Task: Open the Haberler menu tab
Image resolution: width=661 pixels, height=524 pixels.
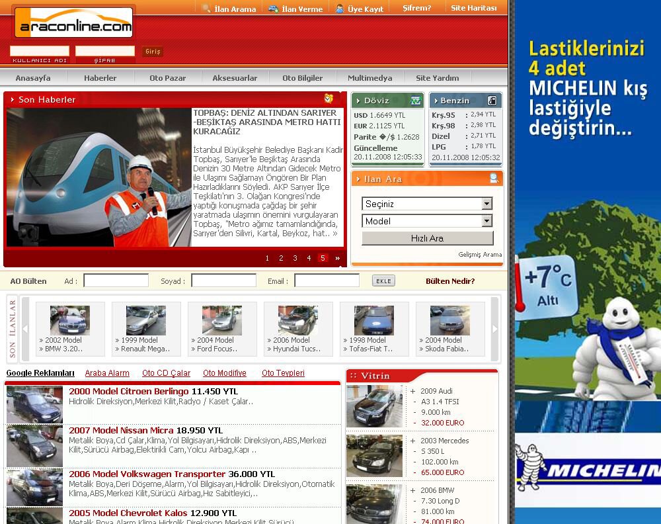Action: pyautogui.click(x=100, y=78)
